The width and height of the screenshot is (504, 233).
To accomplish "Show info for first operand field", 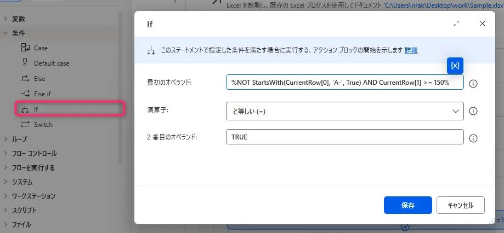I will coord(474,84).
